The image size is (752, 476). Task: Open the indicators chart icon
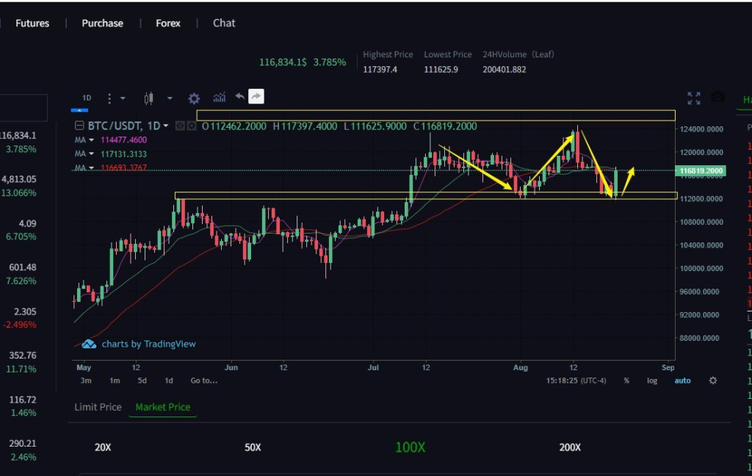219,98
